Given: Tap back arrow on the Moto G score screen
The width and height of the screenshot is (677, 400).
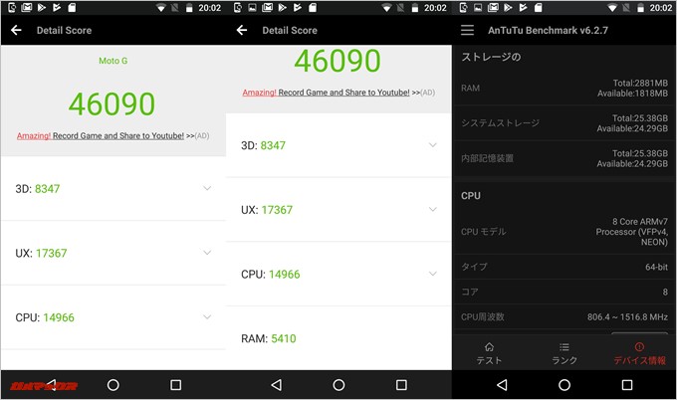Looking at the screenshot, I should (x=16, y=30).
